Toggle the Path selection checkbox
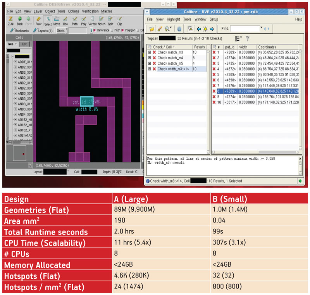 [x=112, y=30]
